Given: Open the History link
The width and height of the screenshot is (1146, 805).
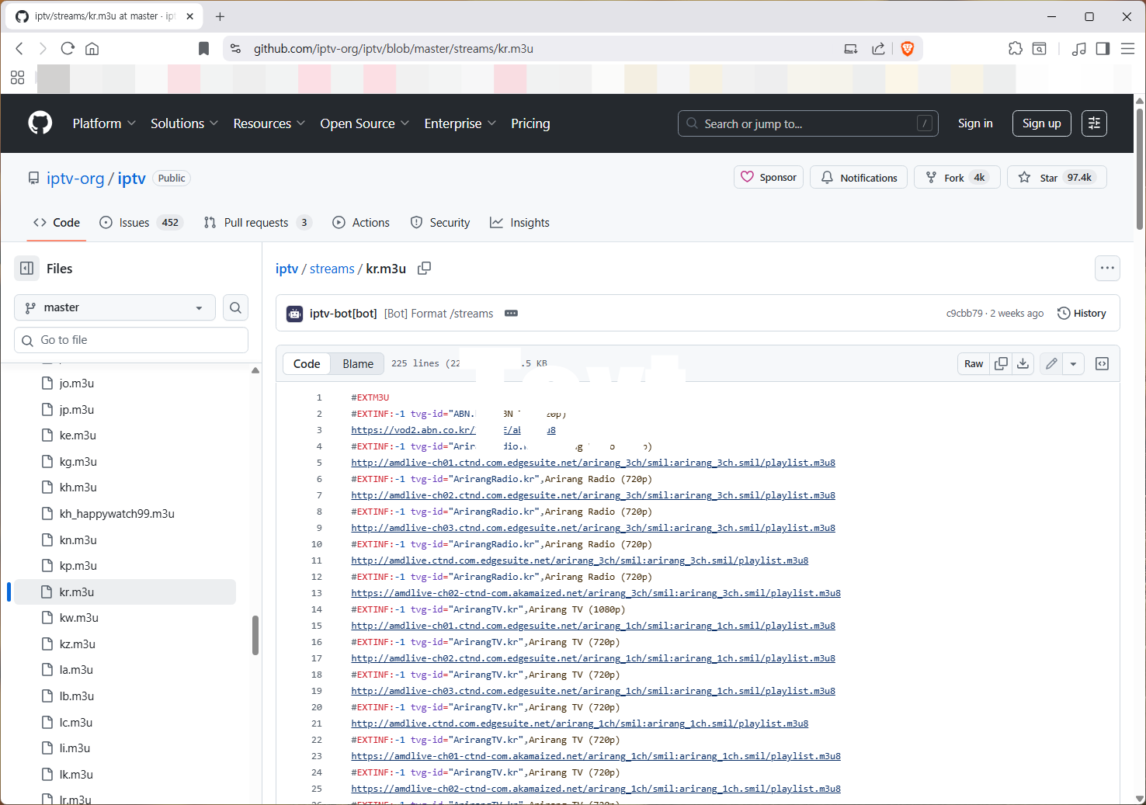Looking at the screenshot, I should click(1082, 314).
